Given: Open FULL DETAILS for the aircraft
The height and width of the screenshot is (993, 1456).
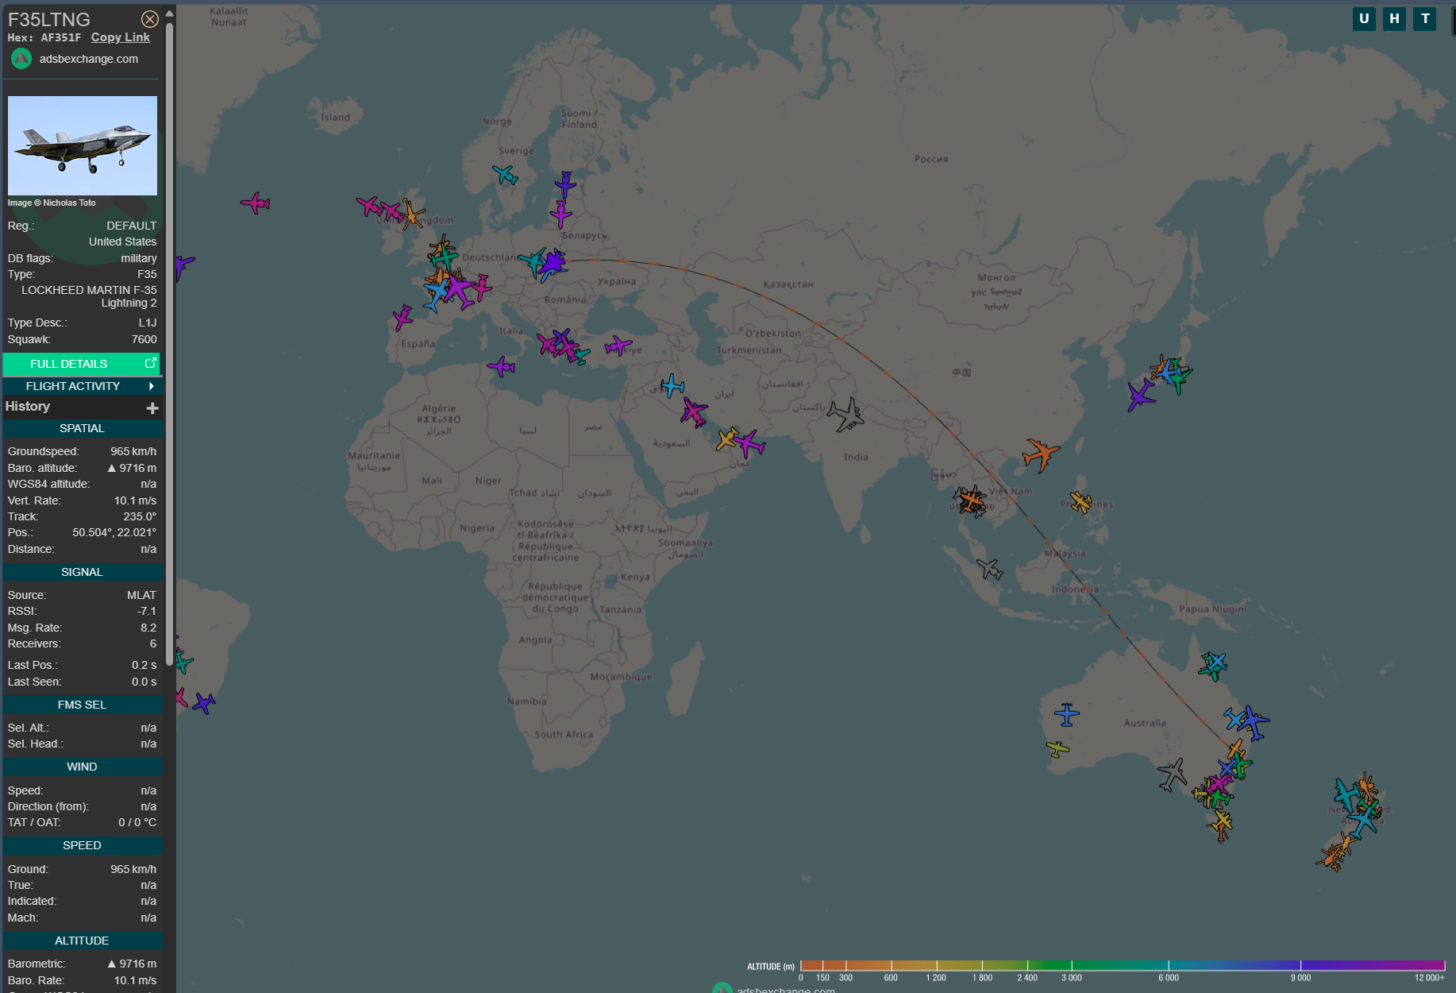Looking at the screenshot, I should click(81, 364).
